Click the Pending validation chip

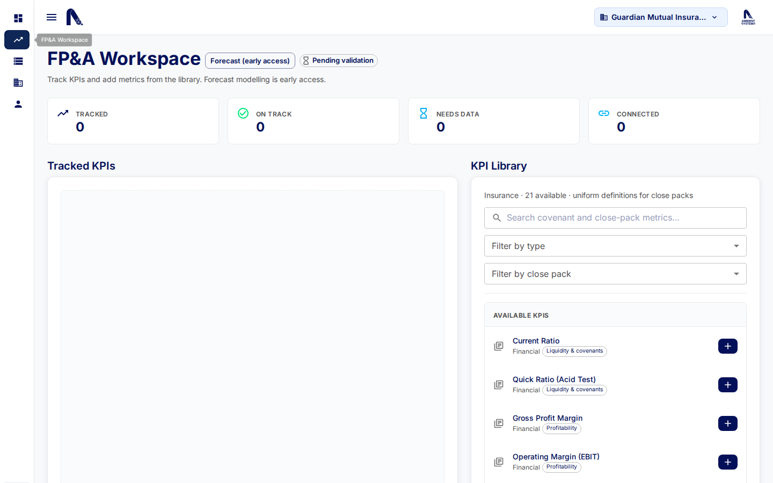click(339, 61)
